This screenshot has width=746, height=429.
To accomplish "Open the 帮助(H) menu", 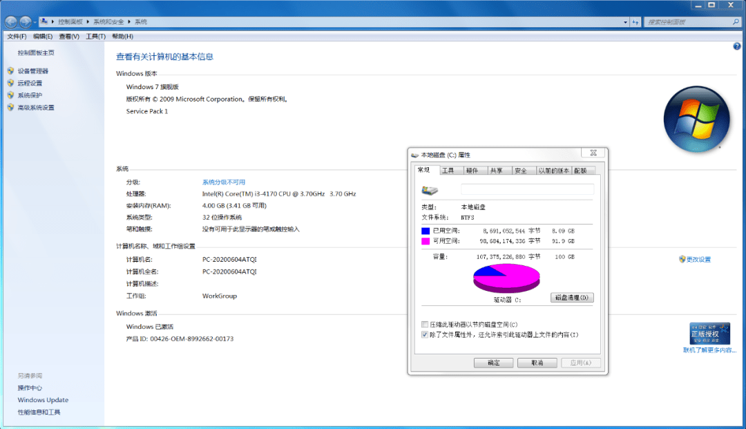I will point(122,37).
